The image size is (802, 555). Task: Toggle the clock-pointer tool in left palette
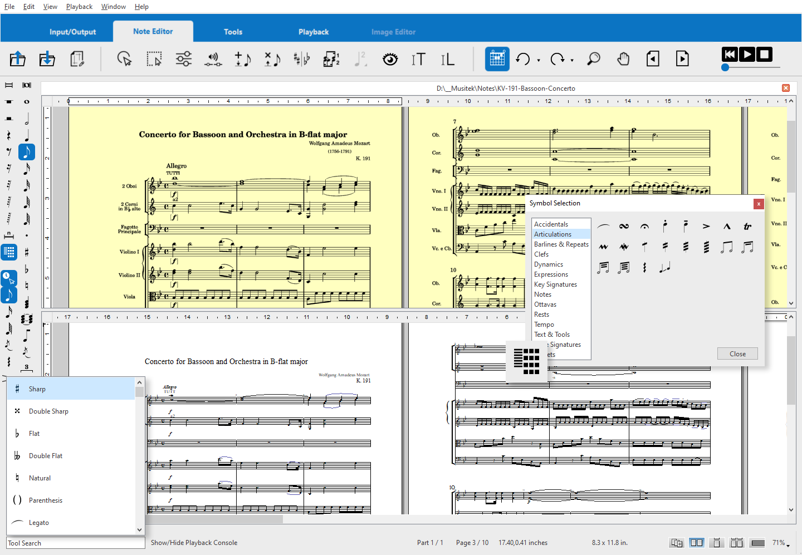click(x=9, y=277)
